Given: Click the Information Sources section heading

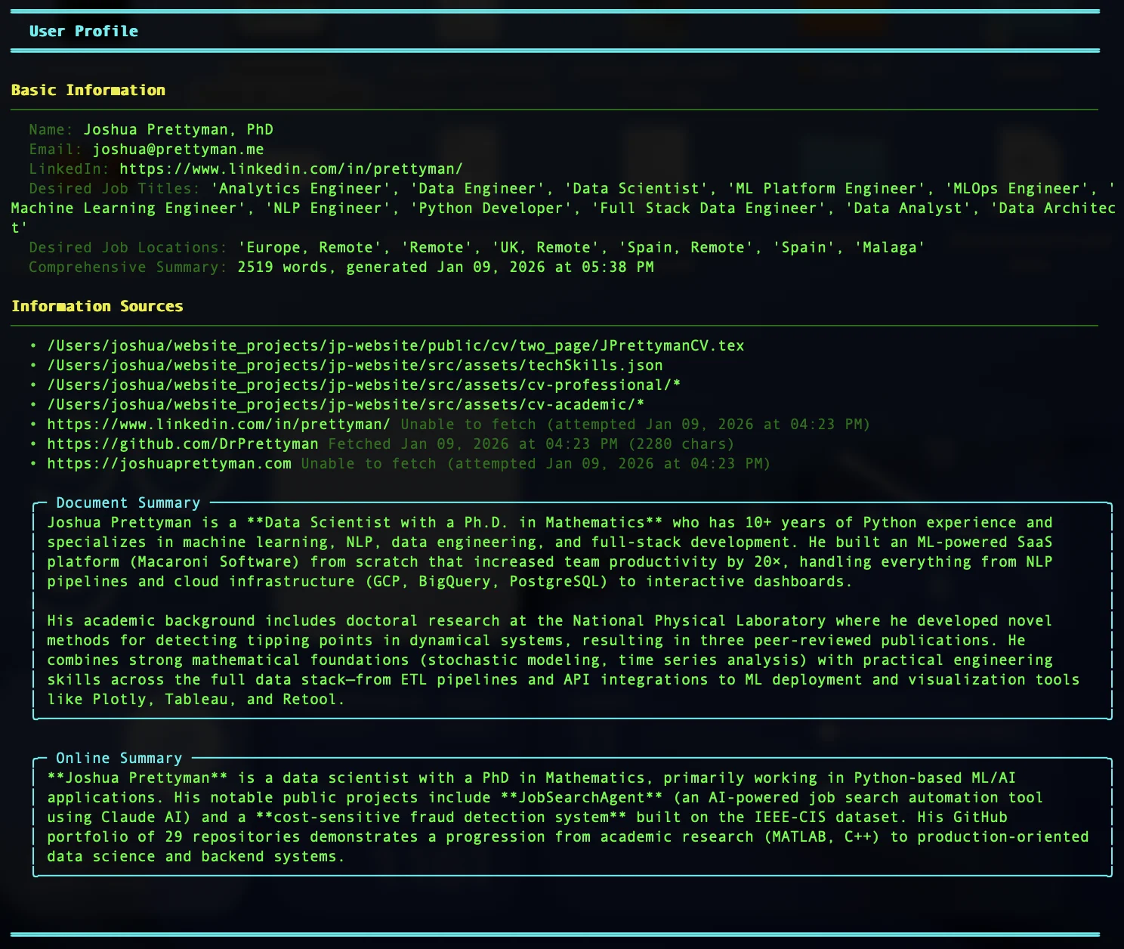Looking at the screenshot, I should coord(97,307).
